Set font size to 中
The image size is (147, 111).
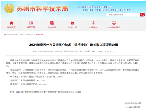point(108,51)
